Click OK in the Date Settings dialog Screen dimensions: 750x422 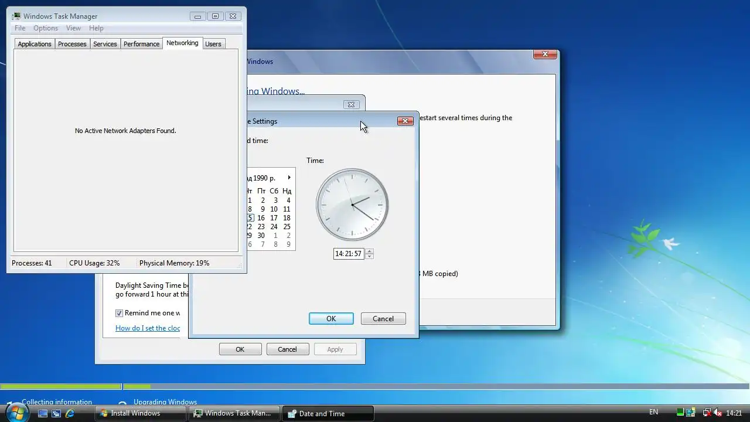tap(331, 319)
